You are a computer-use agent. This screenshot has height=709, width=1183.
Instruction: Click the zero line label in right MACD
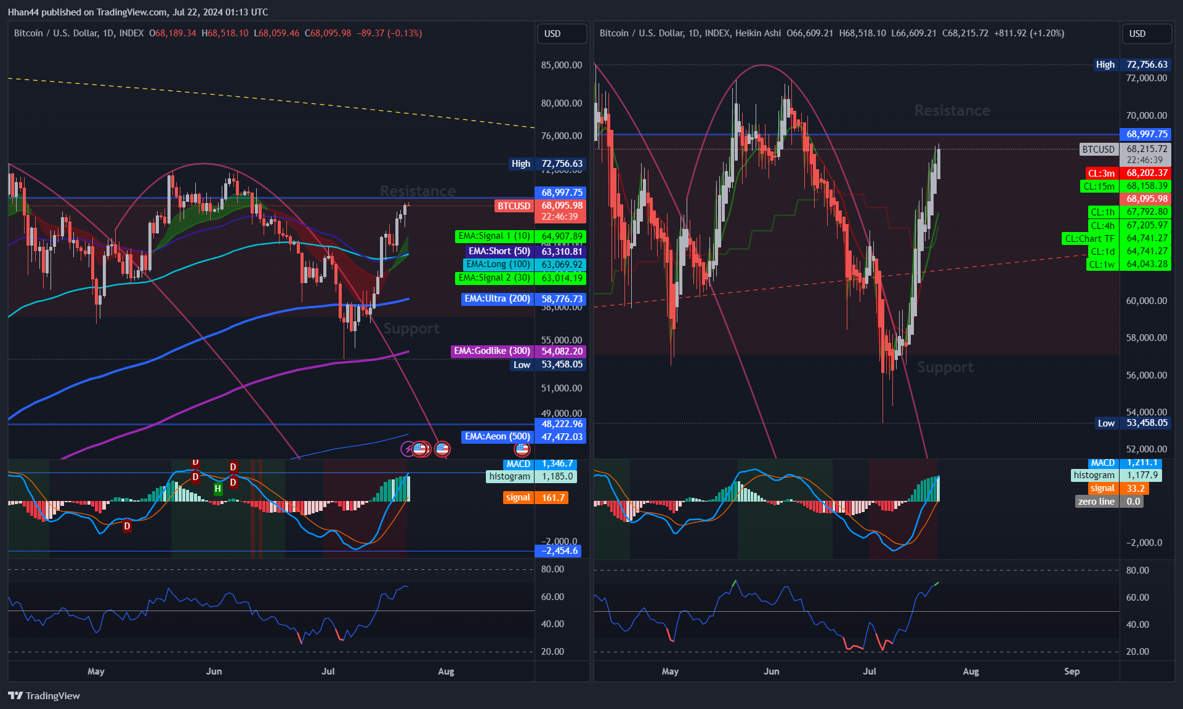(x=1096, y=502)
